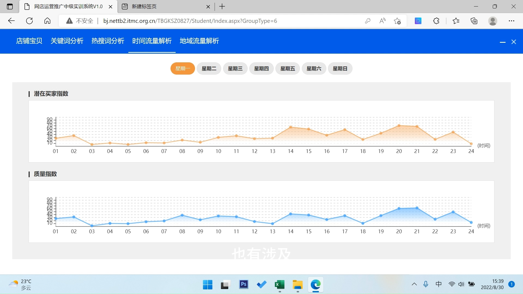Open File Explorer from taskbar

[x=298, y=285]
